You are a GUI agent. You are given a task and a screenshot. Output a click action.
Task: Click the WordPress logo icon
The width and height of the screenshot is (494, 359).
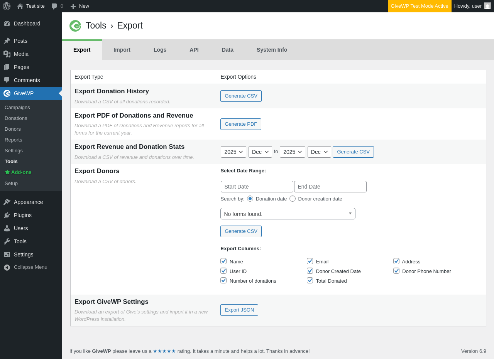(x=7, y=6)
